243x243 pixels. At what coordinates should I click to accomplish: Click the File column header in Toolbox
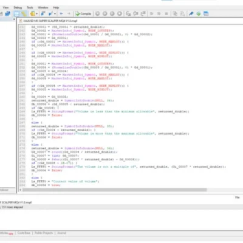[x=238, y=197]
